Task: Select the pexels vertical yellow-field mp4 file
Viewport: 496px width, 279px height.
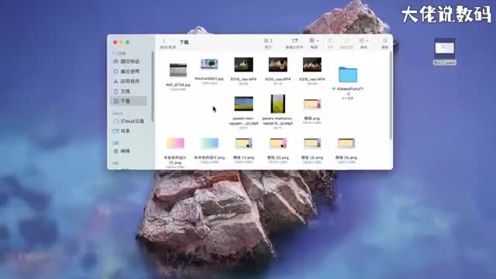Action: [277, 104]
